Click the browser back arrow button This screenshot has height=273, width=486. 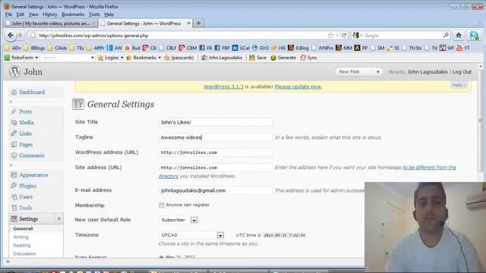pos(11,36)
